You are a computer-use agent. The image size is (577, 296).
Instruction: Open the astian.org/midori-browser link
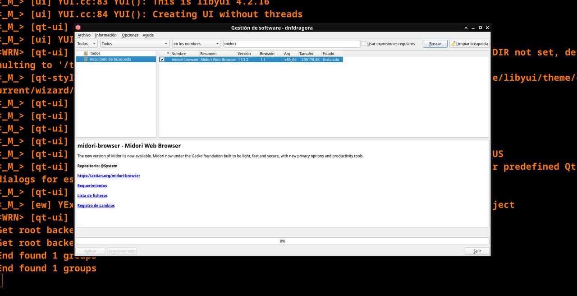click(109, 176)
